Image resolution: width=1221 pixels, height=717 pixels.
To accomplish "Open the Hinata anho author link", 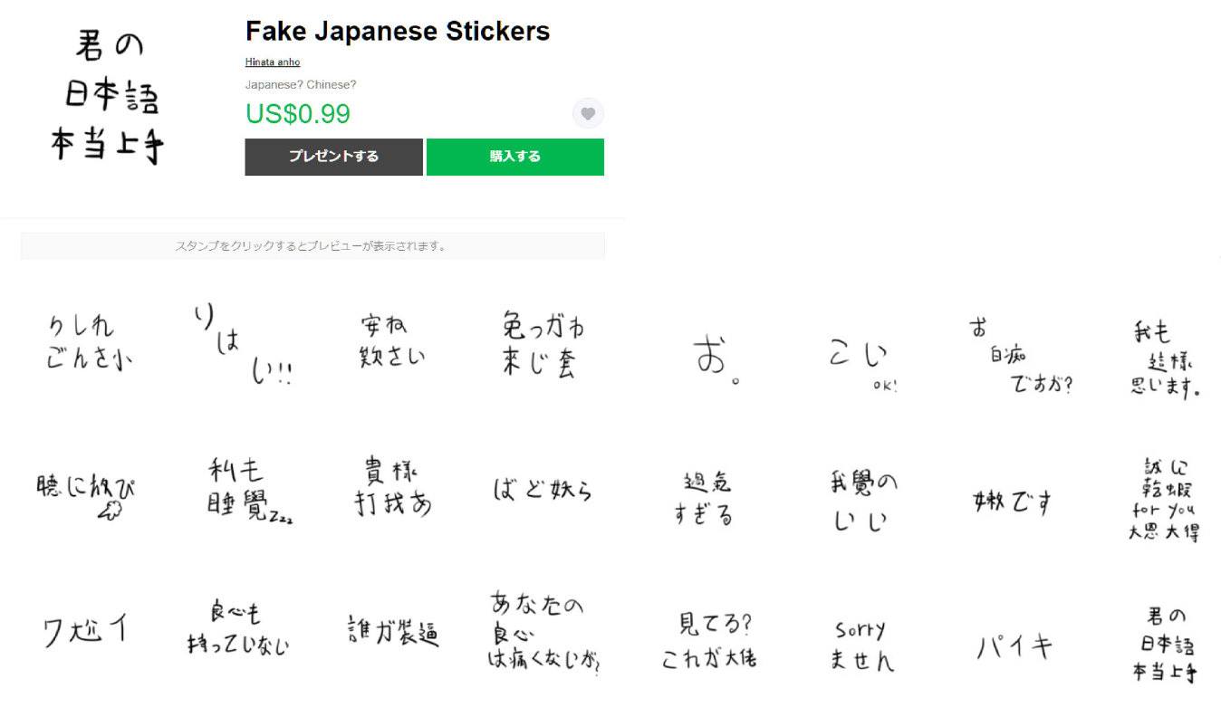I will click(x=272, y=62).
